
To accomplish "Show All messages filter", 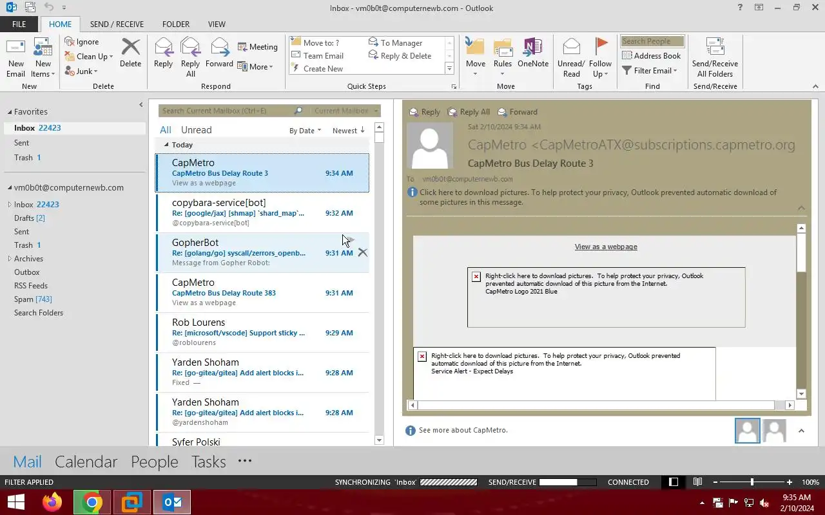I will pos(166,130).
